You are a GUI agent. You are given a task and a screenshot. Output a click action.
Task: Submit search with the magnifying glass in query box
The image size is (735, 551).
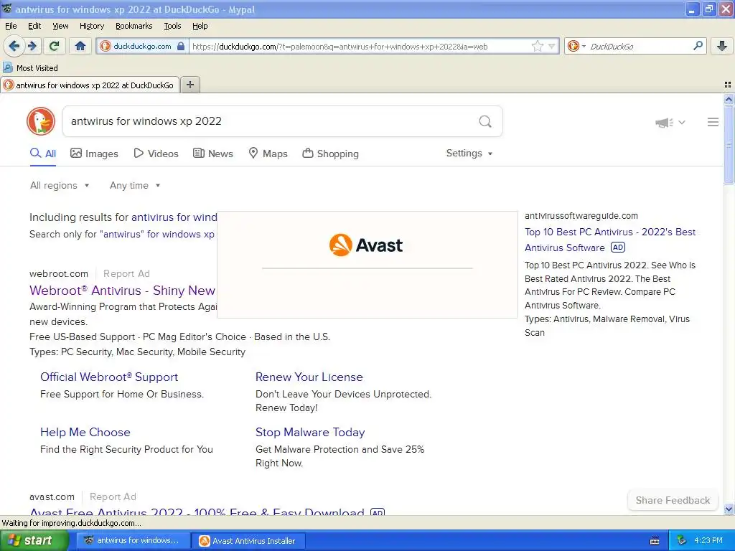tap(485, 121)
